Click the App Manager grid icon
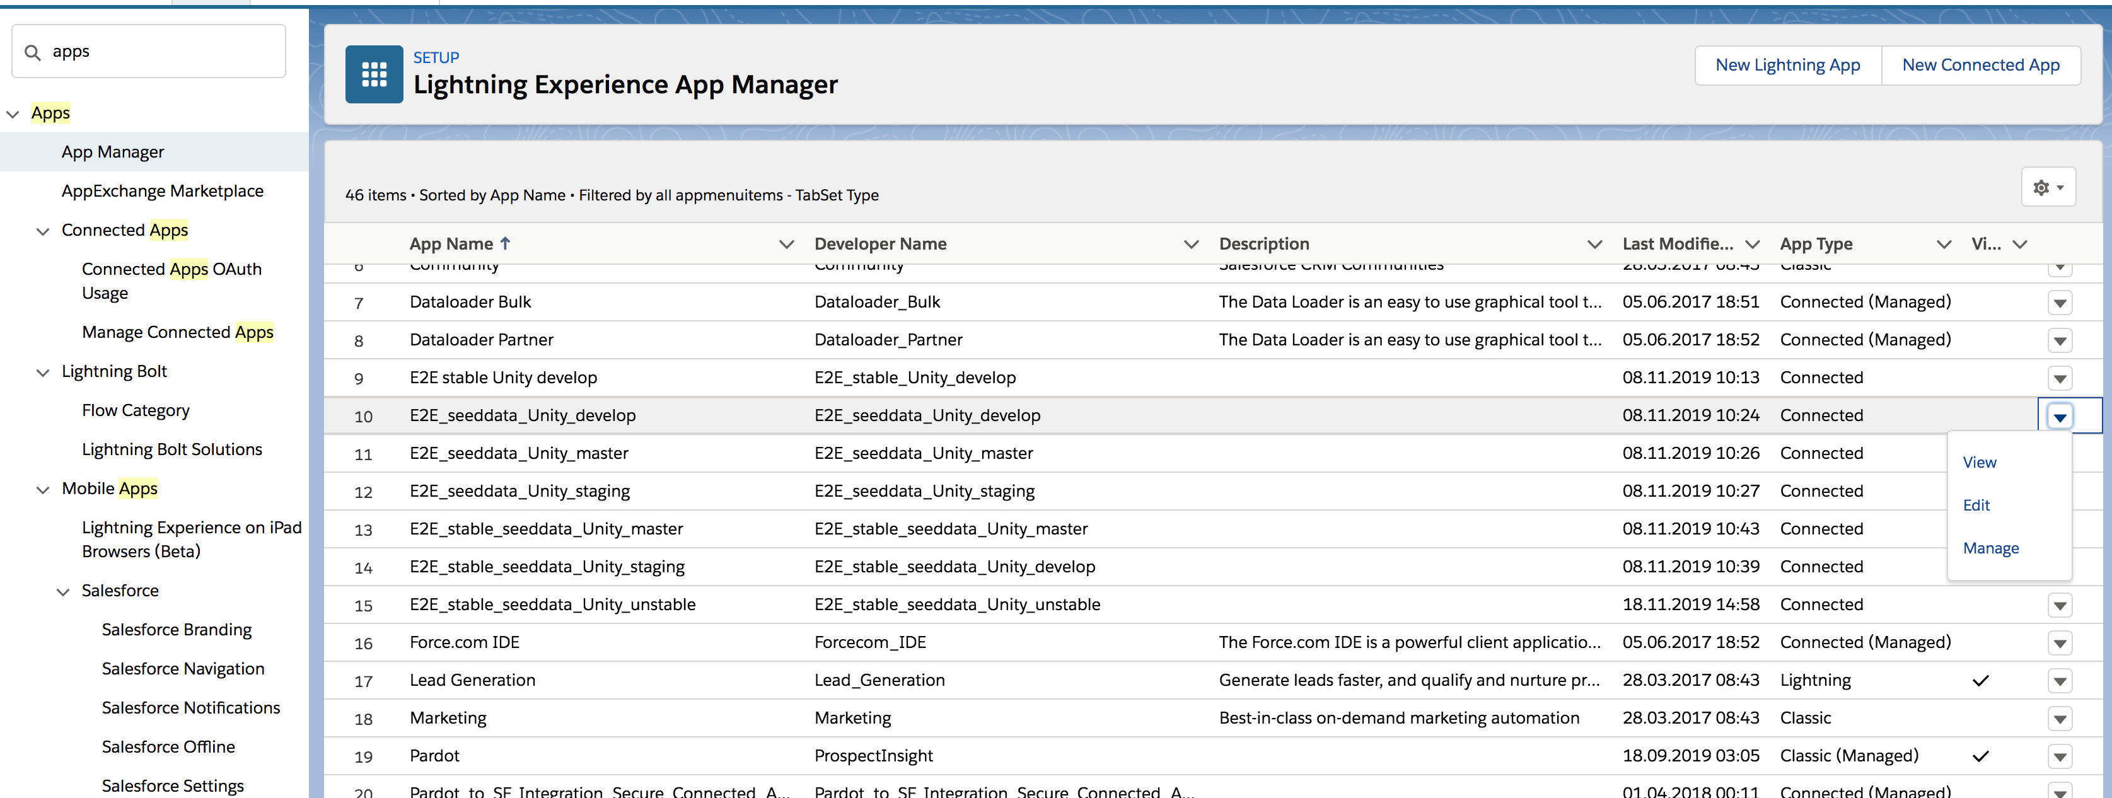This screenshot has width=2112, height=798. coord(374,74)
